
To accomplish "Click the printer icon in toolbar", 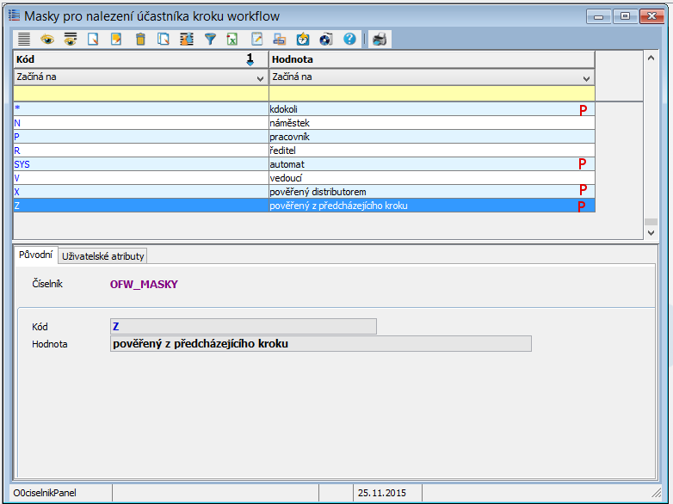I will pos(380,39).
